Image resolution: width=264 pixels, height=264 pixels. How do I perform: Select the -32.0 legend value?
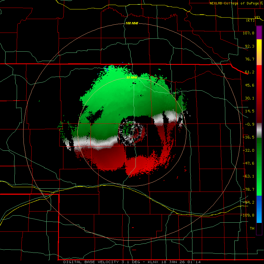click(x=248, y=150)
